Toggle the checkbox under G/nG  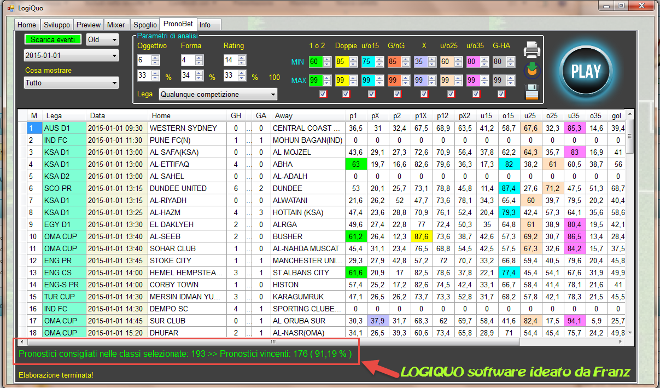pos(398,94)
